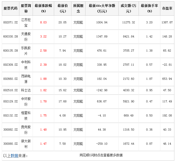Screen dimensions: 176x162
Task: Click the red 2.39 change value
Action: [43, 65]
